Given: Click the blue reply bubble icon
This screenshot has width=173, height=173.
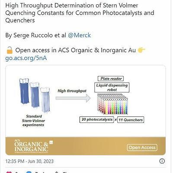Looking at the screenshot, I should (x=29, y=172).
